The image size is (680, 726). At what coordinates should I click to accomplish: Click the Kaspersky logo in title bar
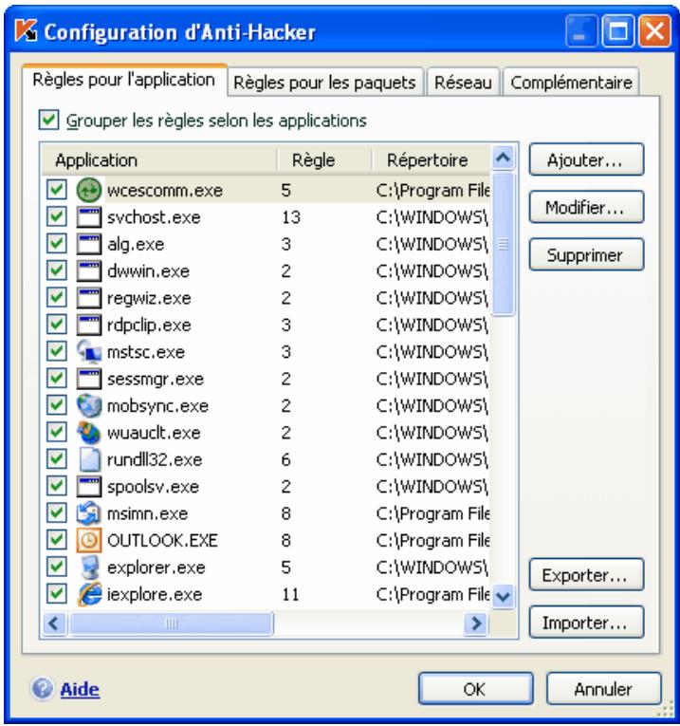click(26, 30)
